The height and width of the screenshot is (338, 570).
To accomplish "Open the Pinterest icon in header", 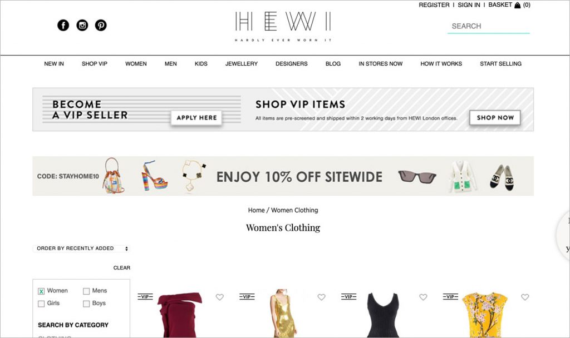I will 101,25.
